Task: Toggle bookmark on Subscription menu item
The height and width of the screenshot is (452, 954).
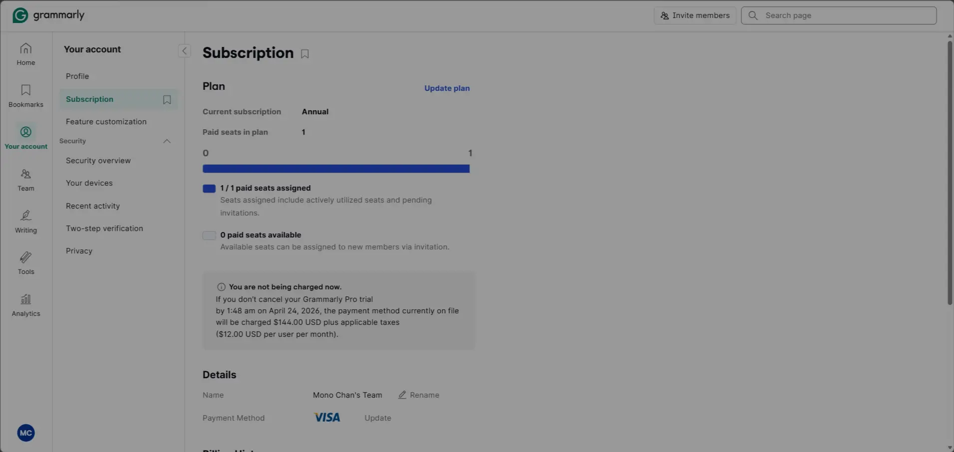Action: pyautogui.click(x=167, y=100)
